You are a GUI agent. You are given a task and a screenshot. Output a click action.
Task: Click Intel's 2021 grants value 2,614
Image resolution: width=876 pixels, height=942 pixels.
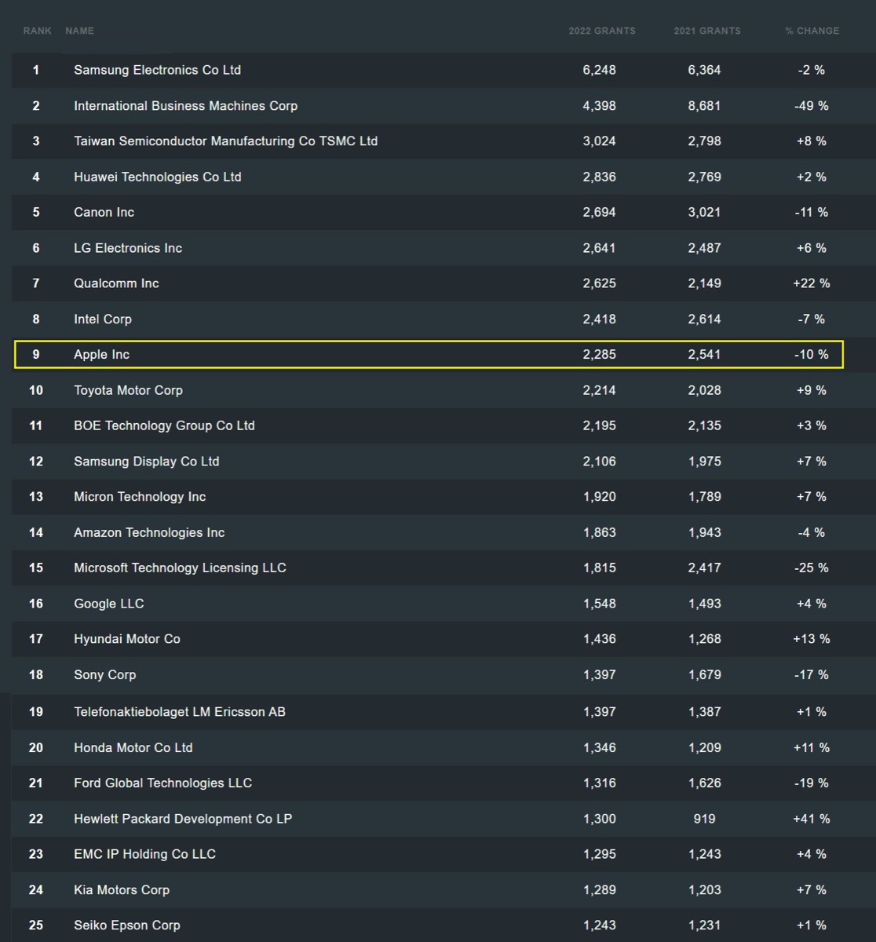click(704, 319)
